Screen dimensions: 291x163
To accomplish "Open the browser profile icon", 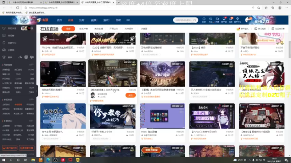I will click(x=280, y=8).
